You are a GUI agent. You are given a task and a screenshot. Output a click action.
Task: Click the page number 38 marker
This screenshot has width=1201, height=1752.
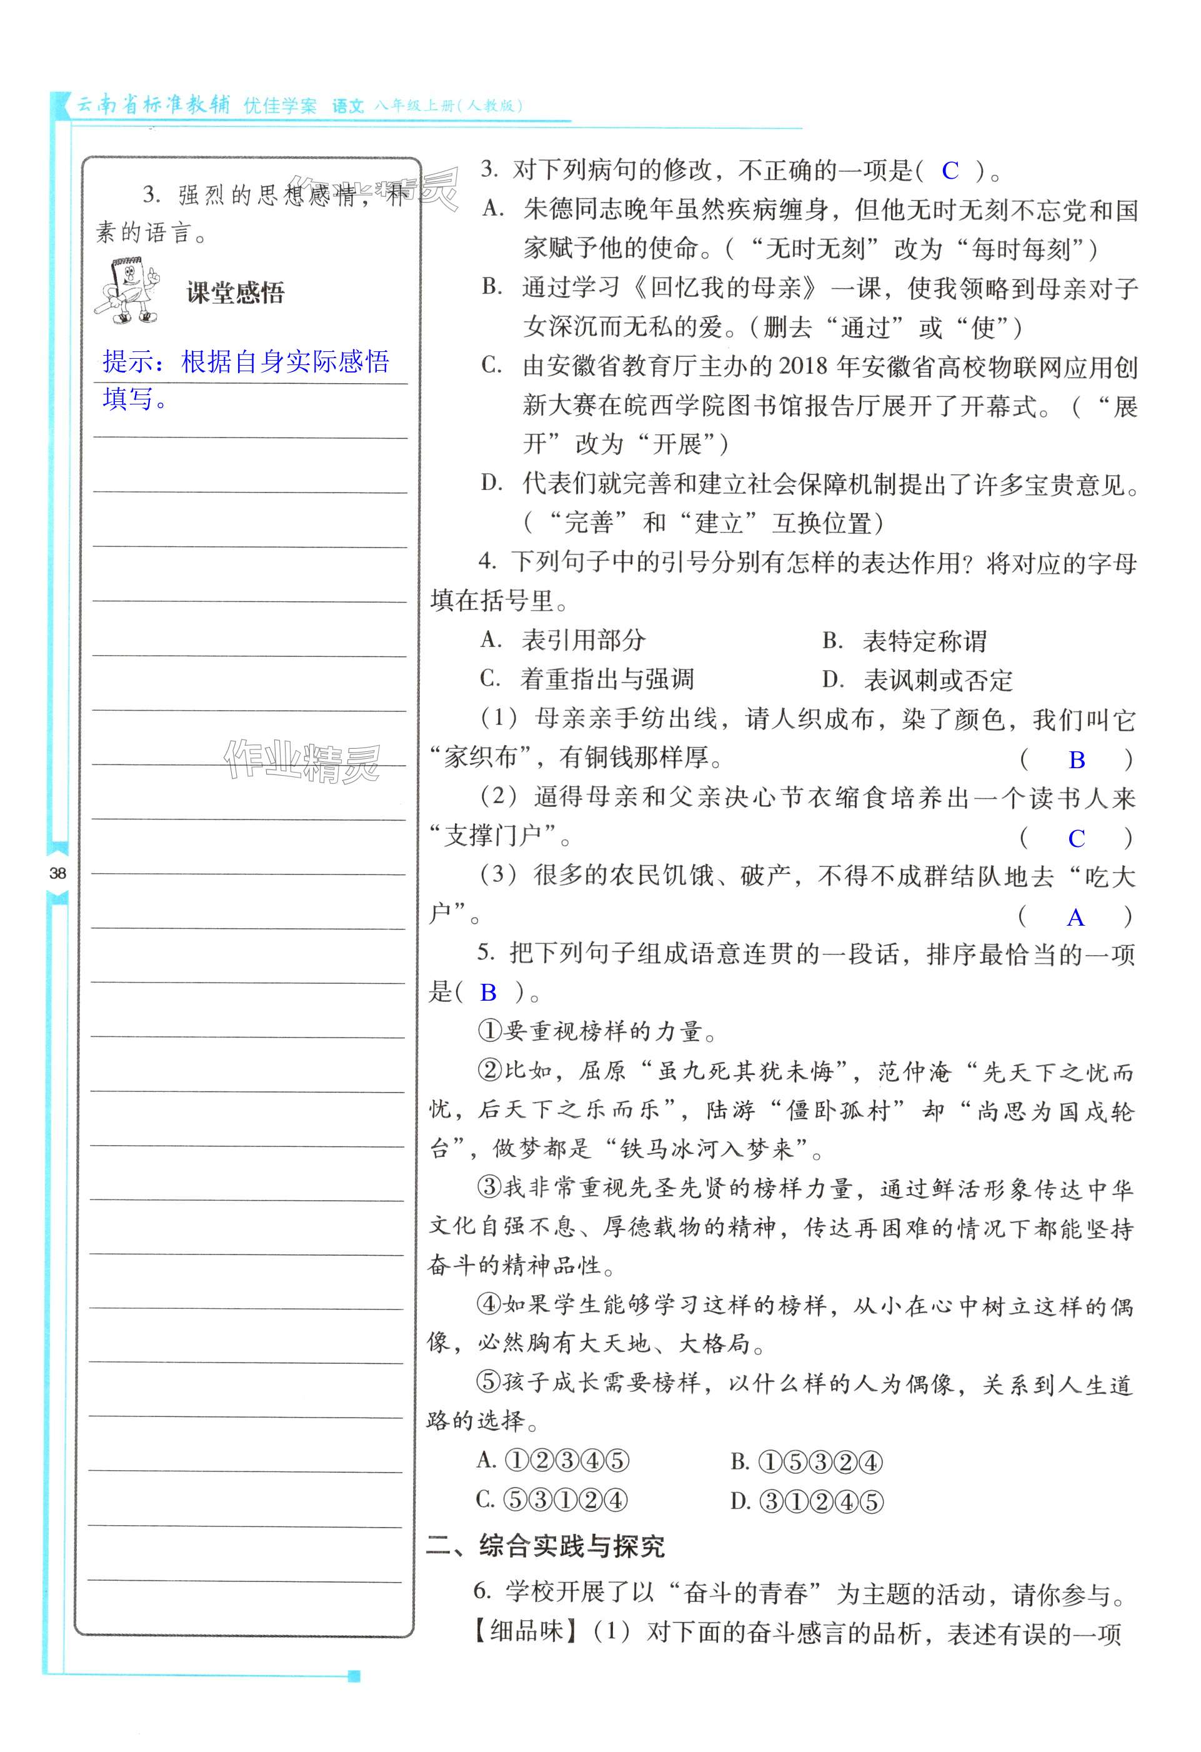click(57, 873)
